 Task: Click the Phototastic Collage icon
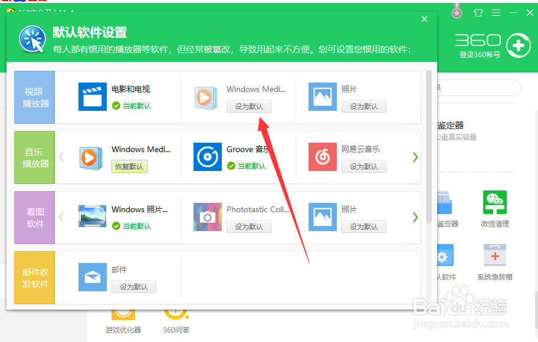[x=208, y=217]
